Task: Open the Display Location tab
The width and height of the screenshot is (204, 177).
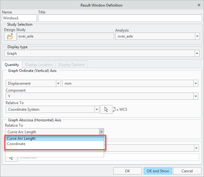Action: click(x=39, y=65)
